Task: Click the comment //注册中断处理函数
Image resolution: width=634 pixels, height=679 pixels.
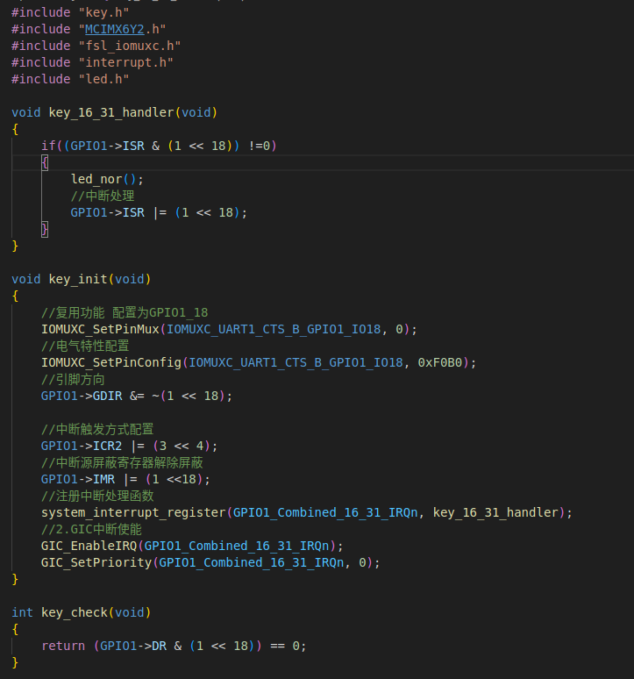Action: point(97,497)
